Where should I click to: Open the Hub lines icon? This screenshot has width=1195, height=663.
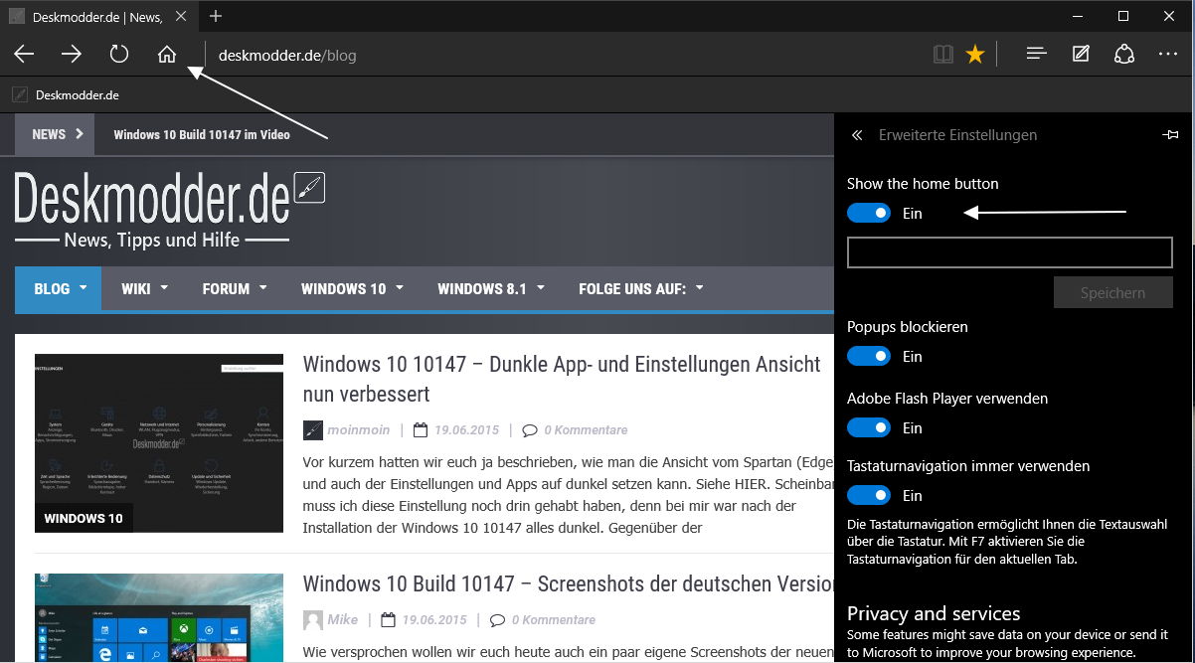click(x=1037, y=55)
